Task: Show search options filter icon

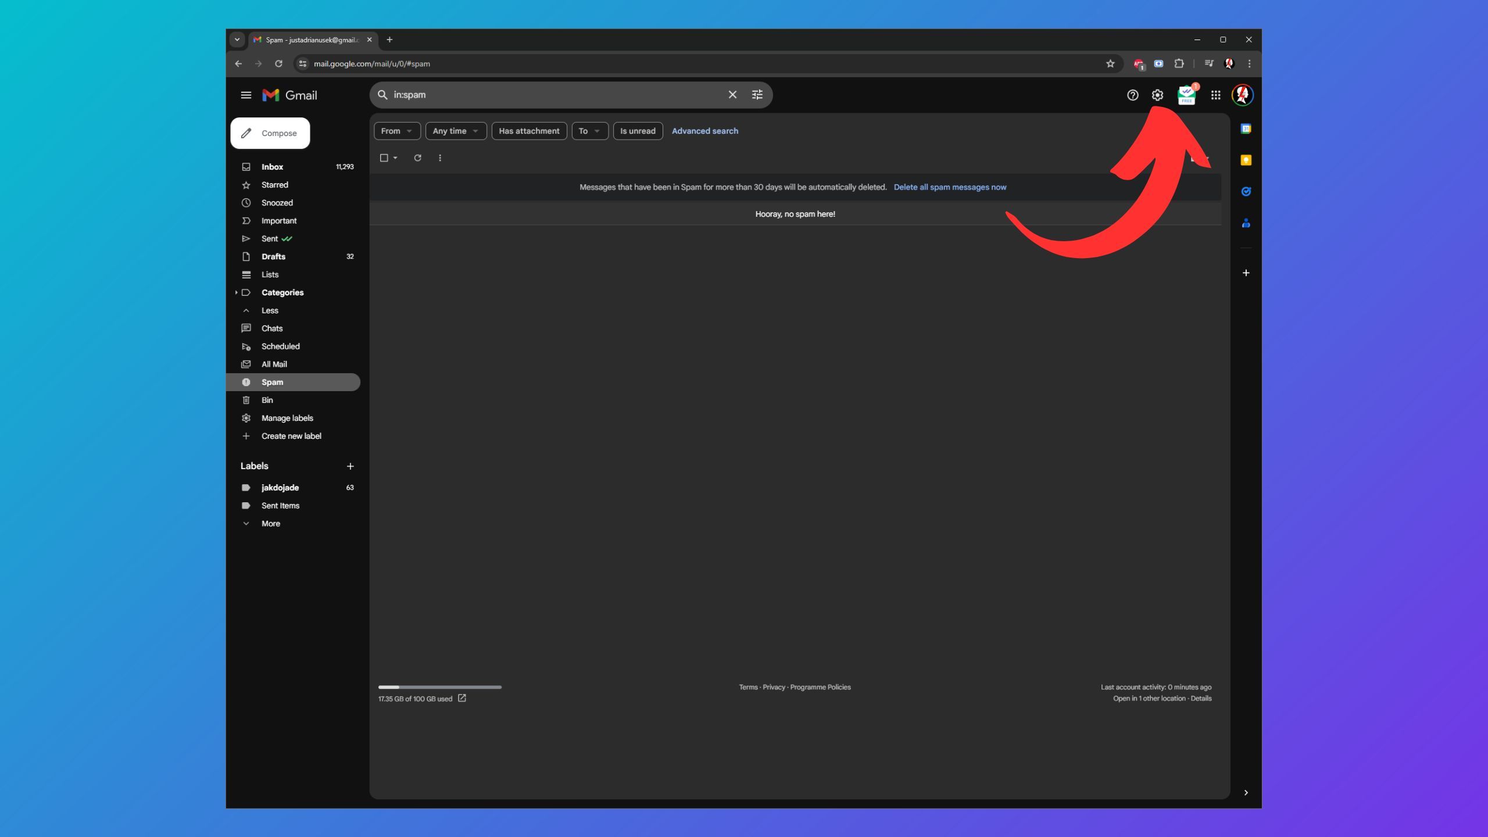Action: (757, 95)
